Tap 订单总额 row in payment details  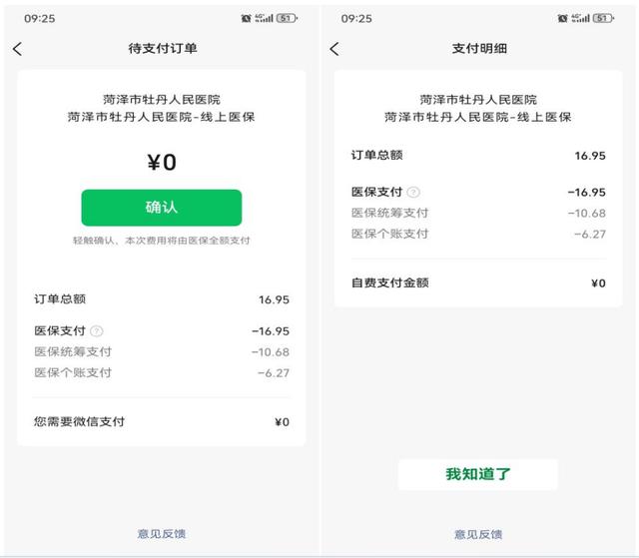coord(478,155)
